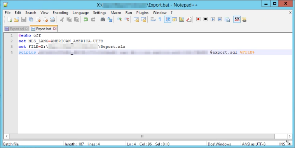This screenshot has width=295, height=148.
Task: Open the Replace dialog icon
Action: coord(110,19)
